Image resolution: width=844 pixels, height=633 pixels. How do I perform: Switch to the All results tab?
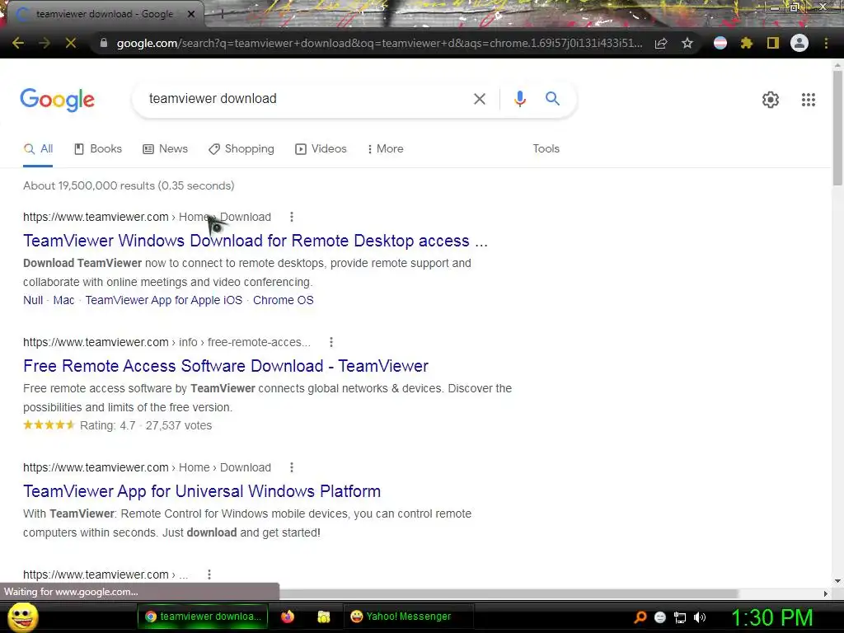[x=38, y=149]
